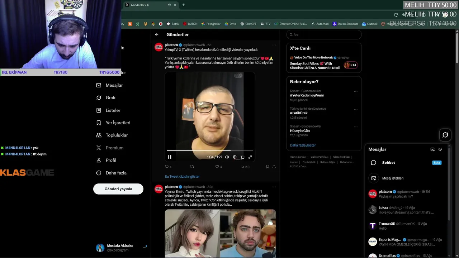Image resolution: width=459 pixels, height=258 pixels.
Task: Compose new message in Mesajlar panel
Action: [432, 149]
